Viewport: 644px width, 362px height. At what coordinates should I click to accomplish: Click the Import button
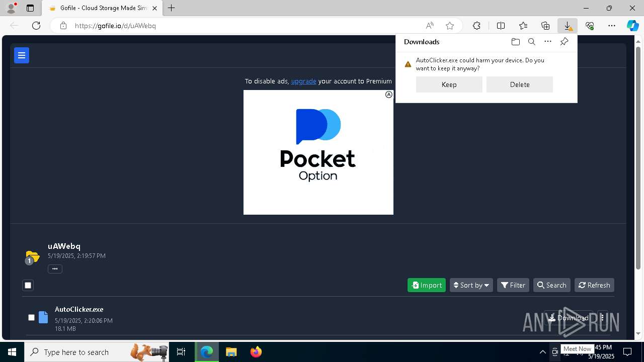427,285
